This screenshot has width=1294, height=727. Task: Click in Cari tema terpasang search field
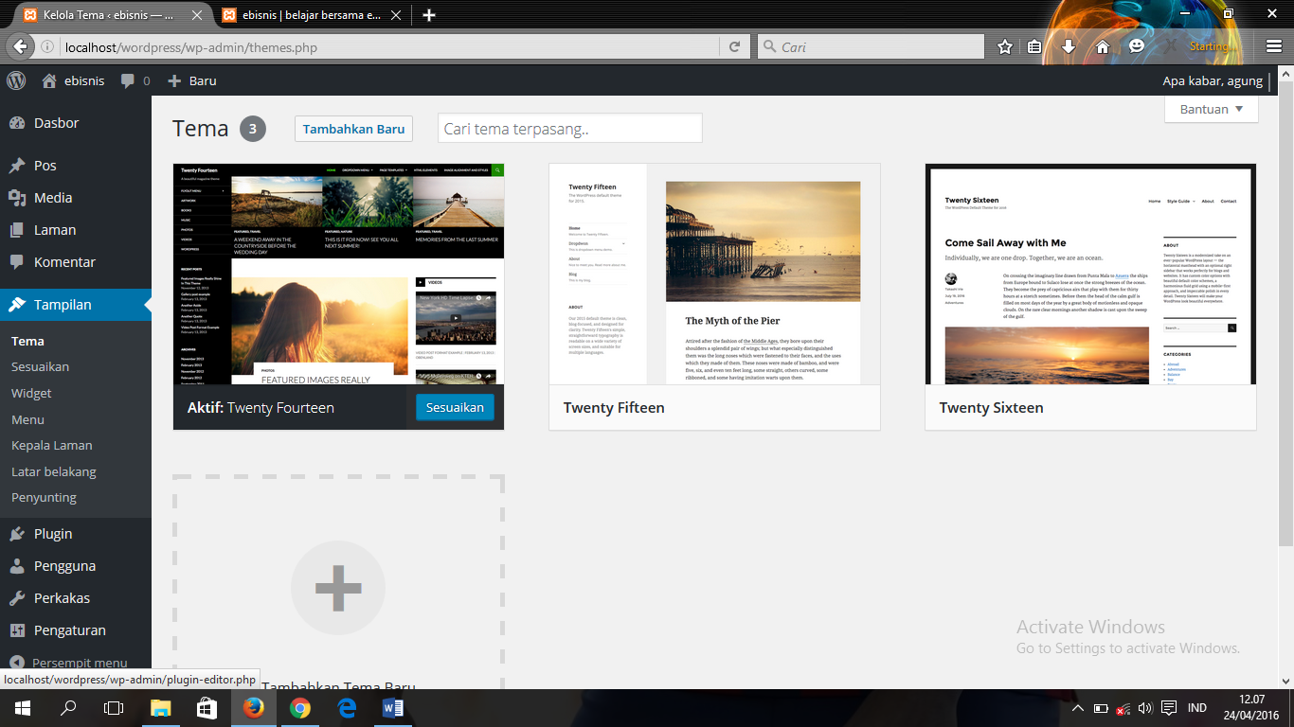coord(569,129)
